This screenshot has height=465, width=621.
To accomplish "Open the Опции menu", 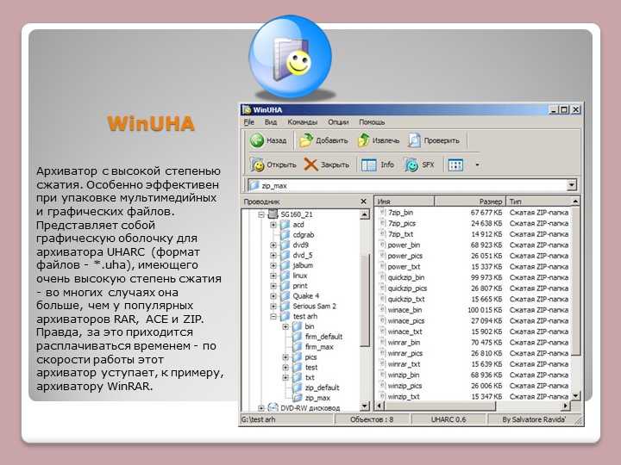I will 338,122.
